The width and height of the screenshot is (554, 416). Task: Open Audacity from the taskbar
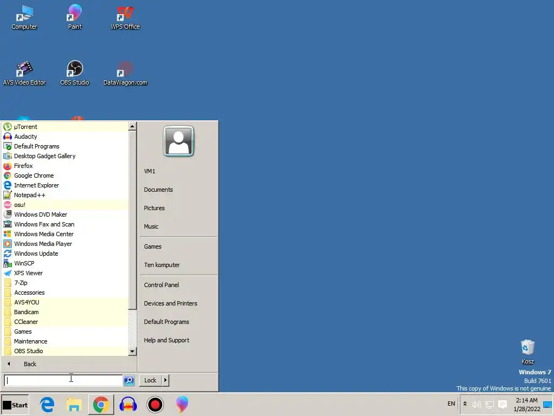(128, 405)
